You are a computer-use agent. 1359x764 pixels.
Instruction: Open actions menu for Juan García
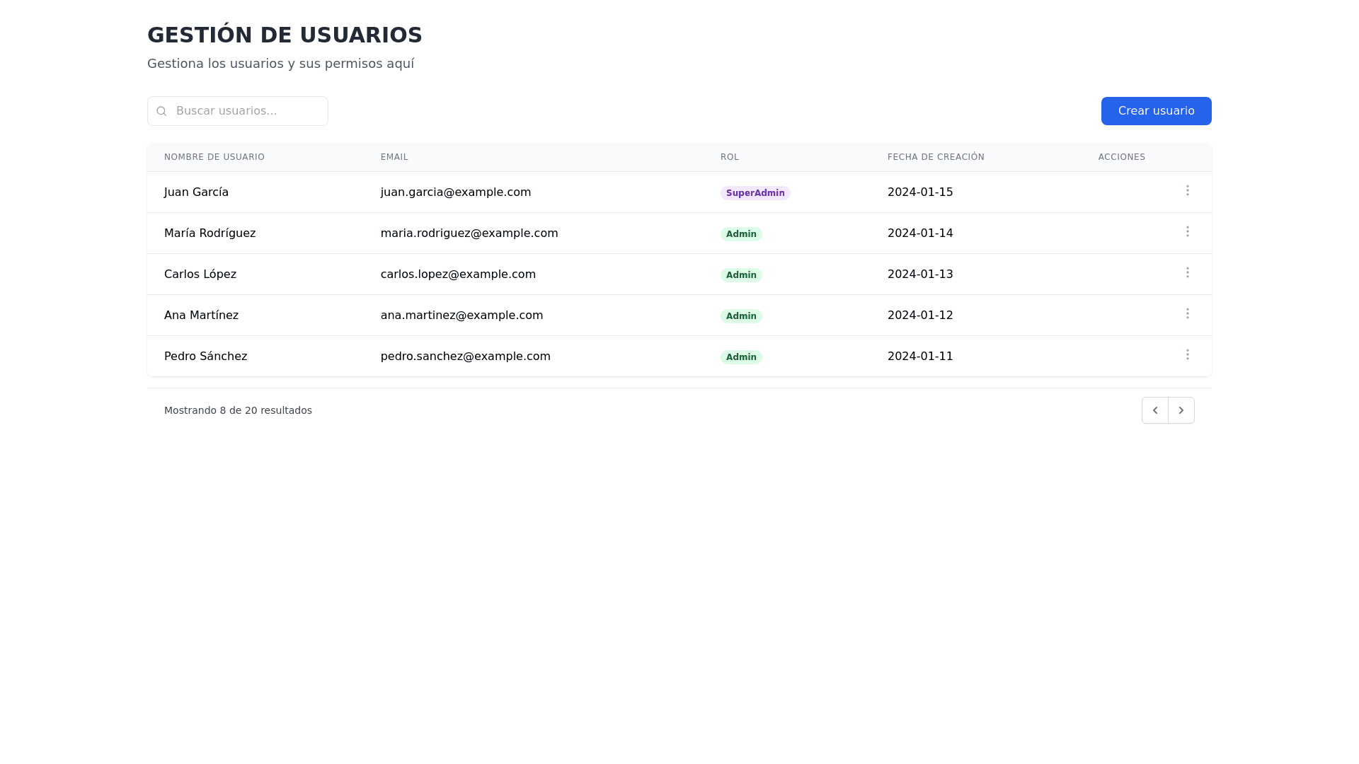pos(1187,190)
